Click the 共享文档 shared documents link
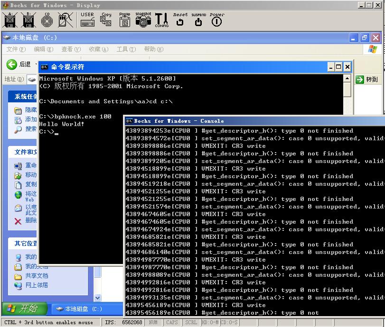Image resolution: width=385 pixels, height=327 pixels. point(37,276)
